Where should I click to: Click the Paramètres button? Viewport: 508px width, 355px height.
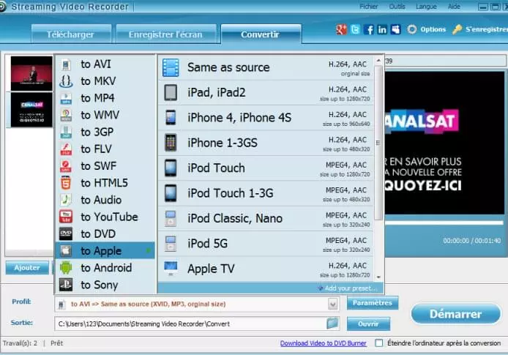(373, 303)
